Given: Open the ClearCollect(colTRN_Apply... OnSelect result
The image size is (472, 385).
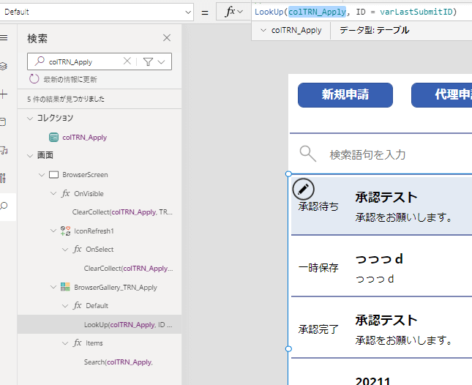Looking at the screenshot, I should (x=128, y=268).
